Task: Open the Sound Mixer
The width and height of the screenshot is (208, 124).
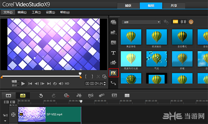Action: pyautogui.click(x=79, y=95)
